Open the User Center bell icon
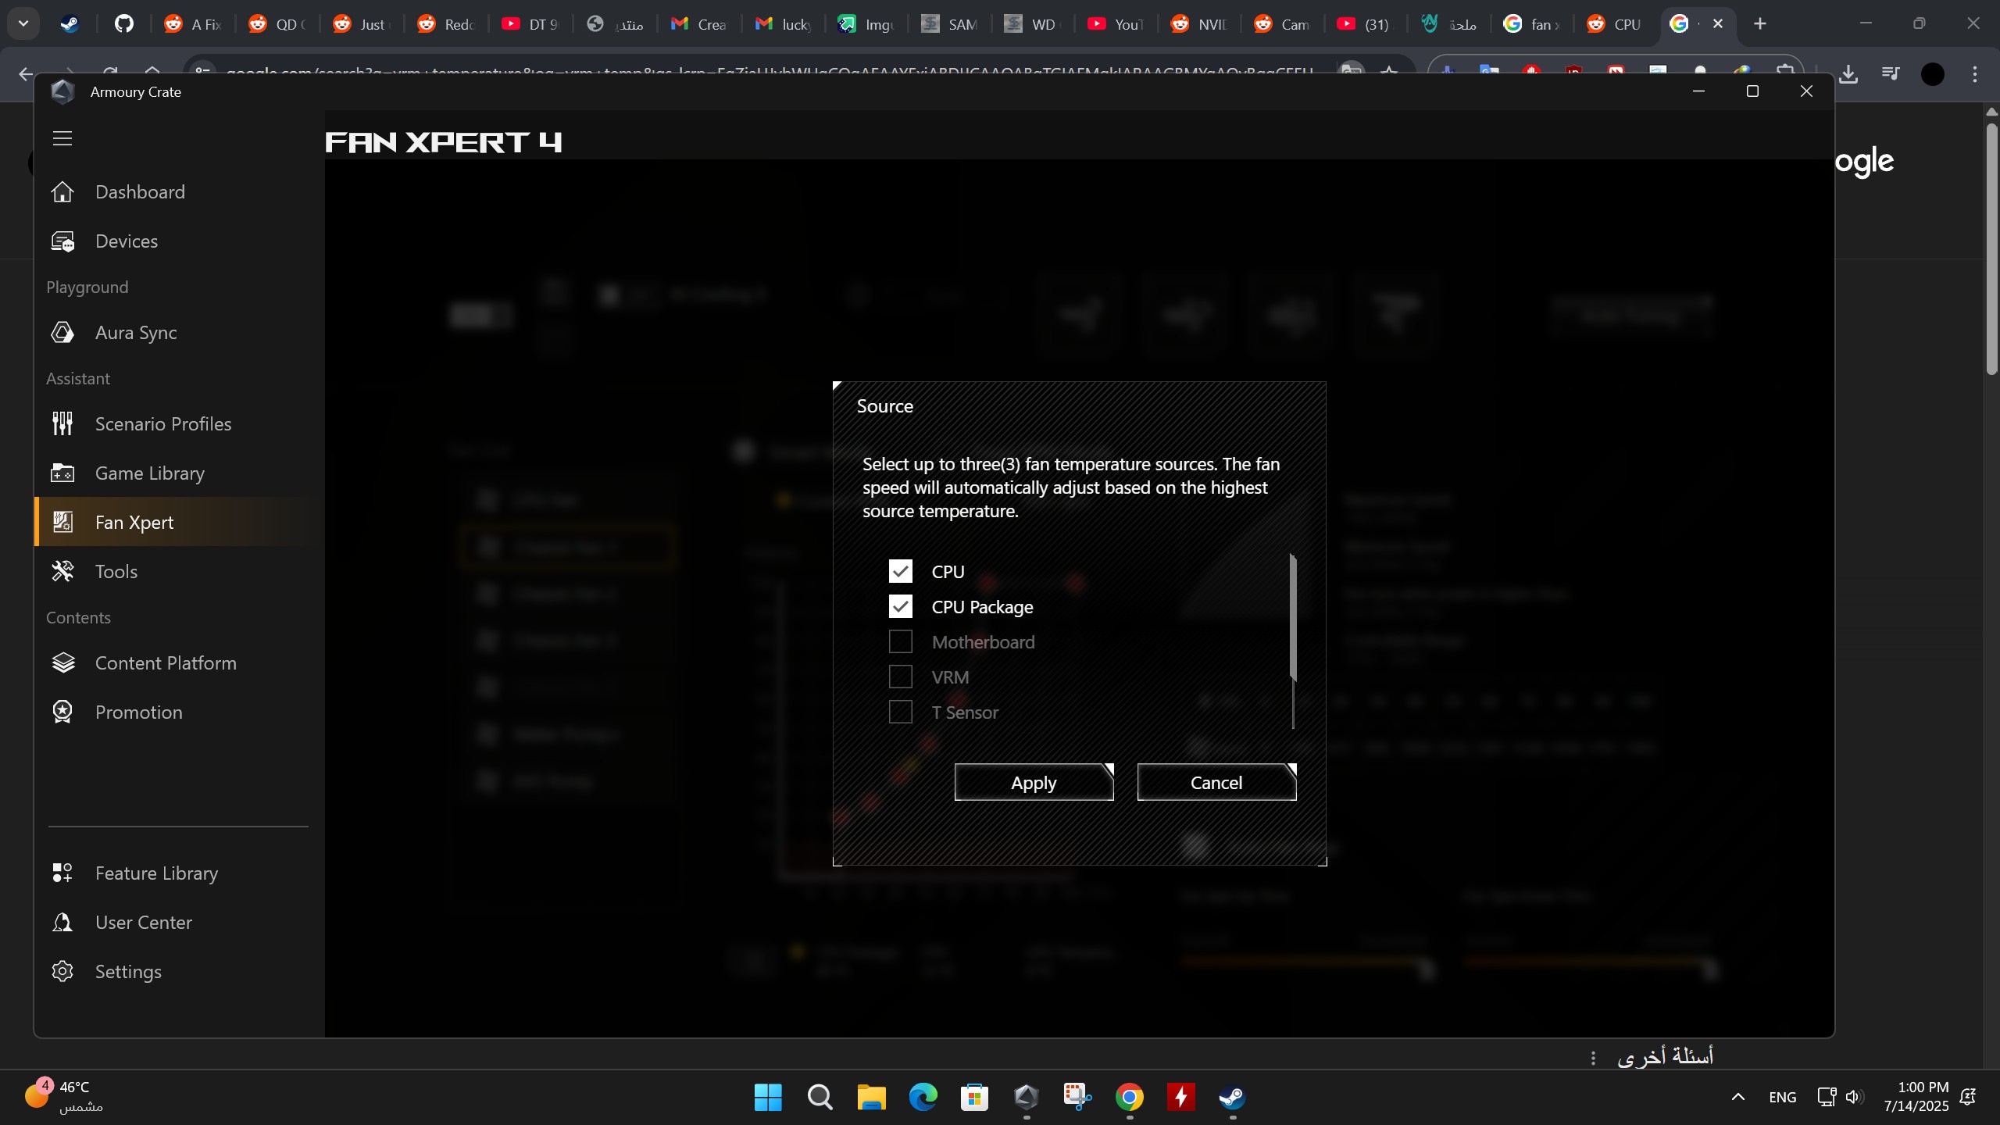 pos(62,923)
